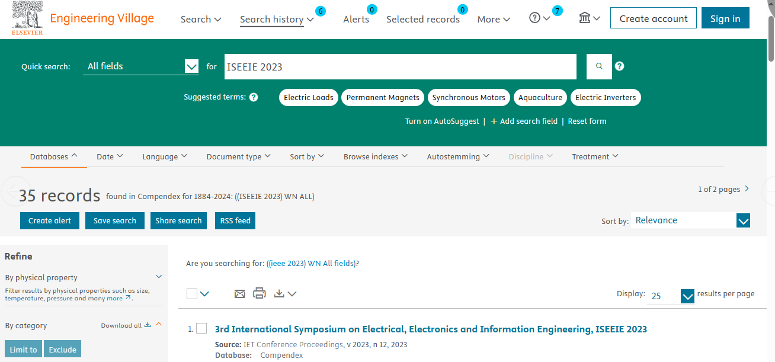Click Engineering Village home link

tap(102, 18)
